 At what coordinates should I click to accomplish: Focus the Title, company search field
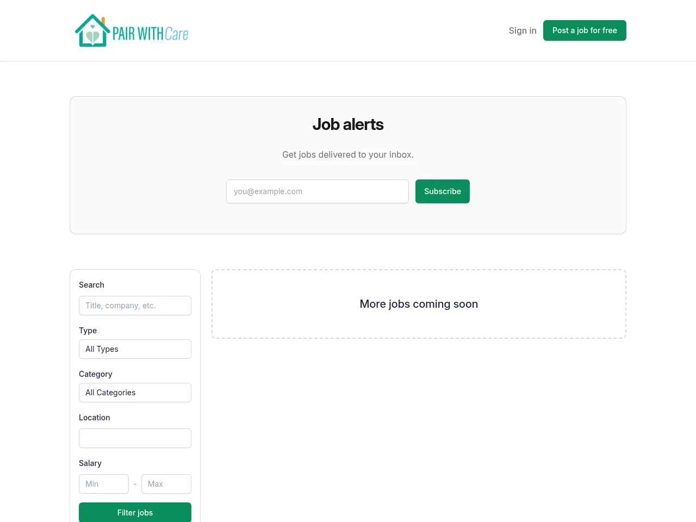point(135,306)
